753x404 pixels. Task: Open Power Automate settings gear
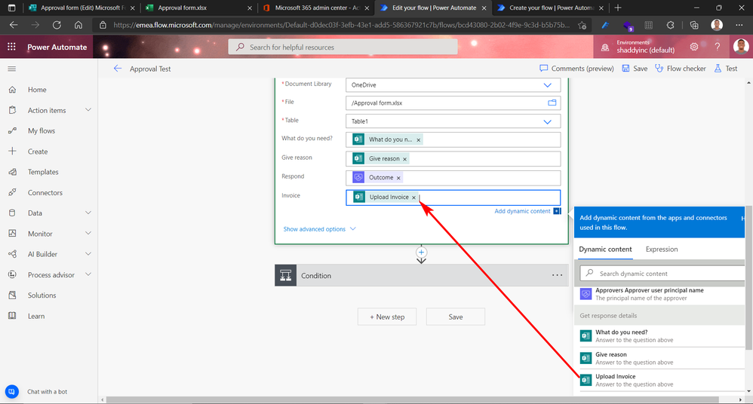694,47
